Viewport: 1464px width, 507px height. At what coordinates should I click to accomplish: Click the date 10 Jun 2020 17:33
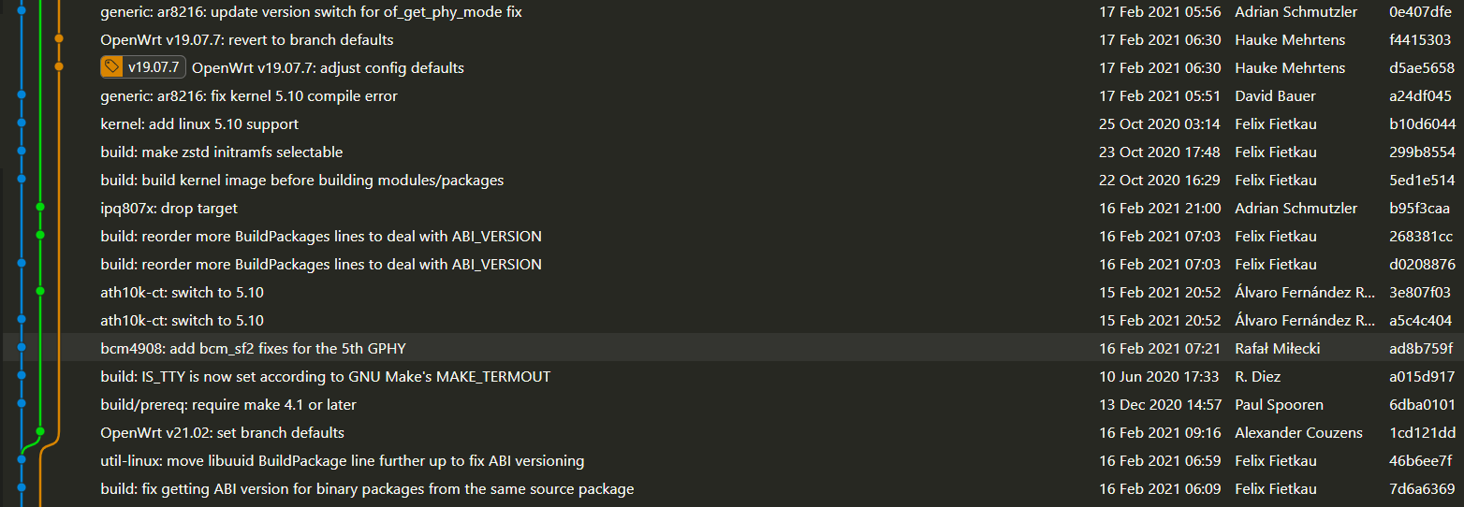coord(1159,376)
